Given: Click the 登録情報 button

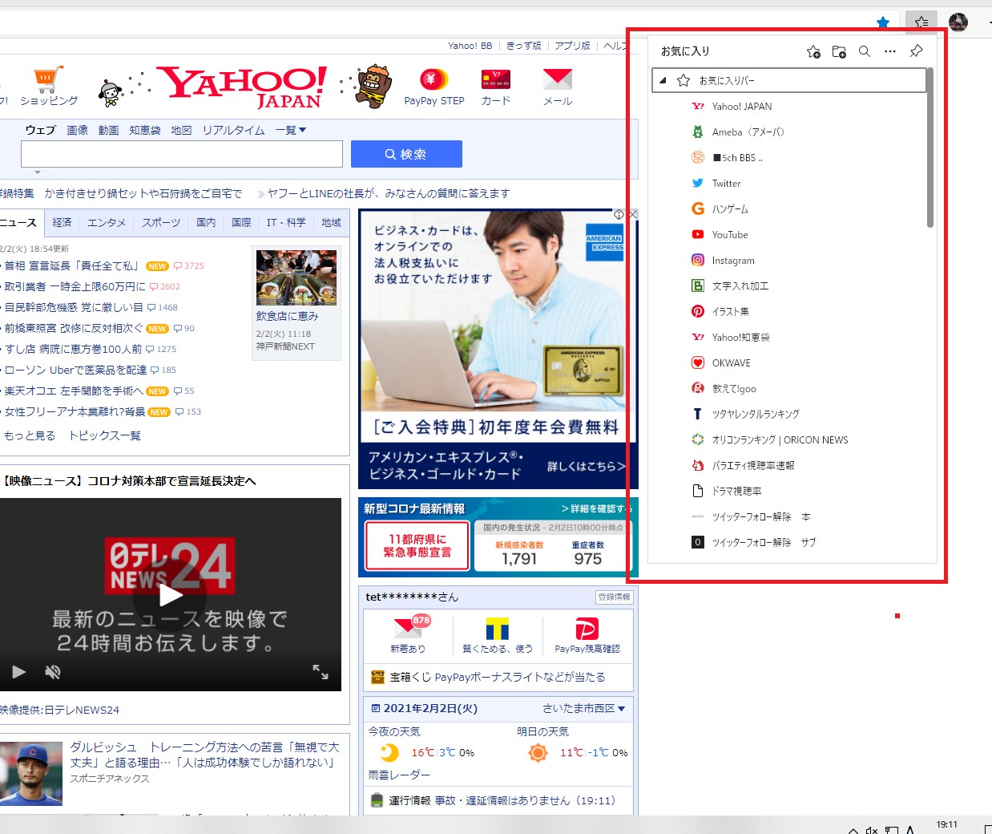Looking at the screenshot, I should [615, 597].
